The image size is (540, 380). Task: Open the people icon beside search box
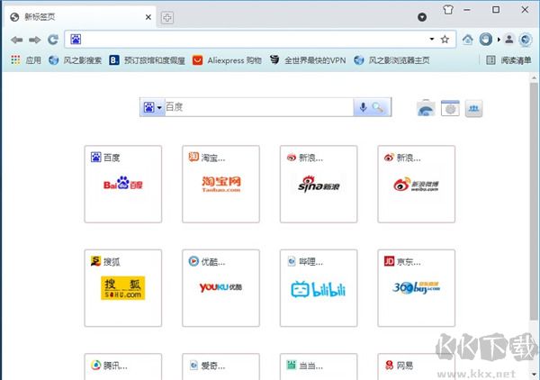tap(474, 108)
